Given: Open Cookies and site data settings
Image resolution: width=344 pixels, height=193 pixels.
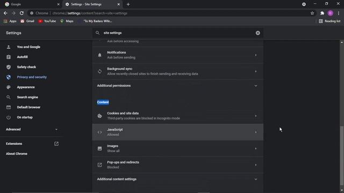Looking at the screenshot, I should [x=178, y=116].
